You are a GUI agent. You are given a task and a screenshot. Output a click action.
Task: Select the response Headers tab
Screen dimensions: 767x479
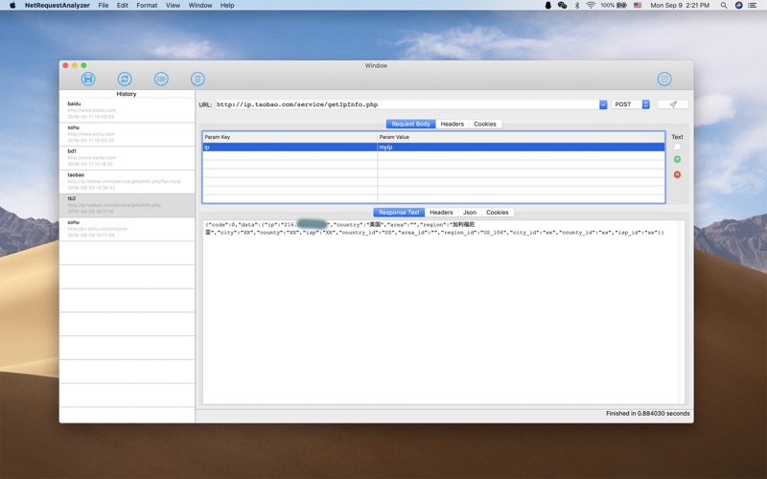[x=441, y=213]
